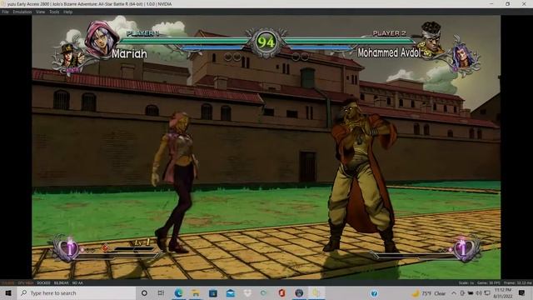The height and width of the screenshot is (300, 533).
Task: Open the volume control in the tray
Action: [x=479, y=292]
